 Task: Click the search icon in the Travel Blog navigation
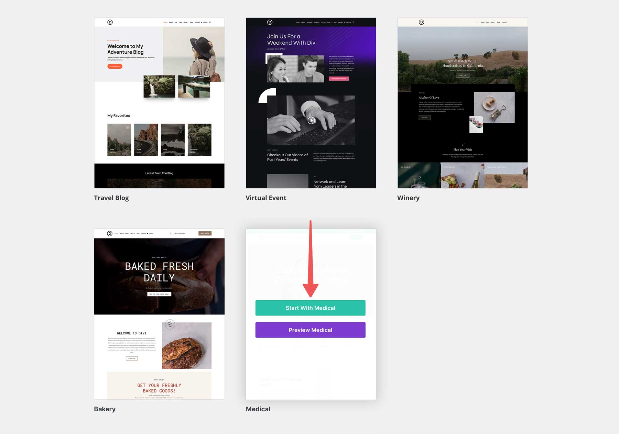tap(210, 22)
